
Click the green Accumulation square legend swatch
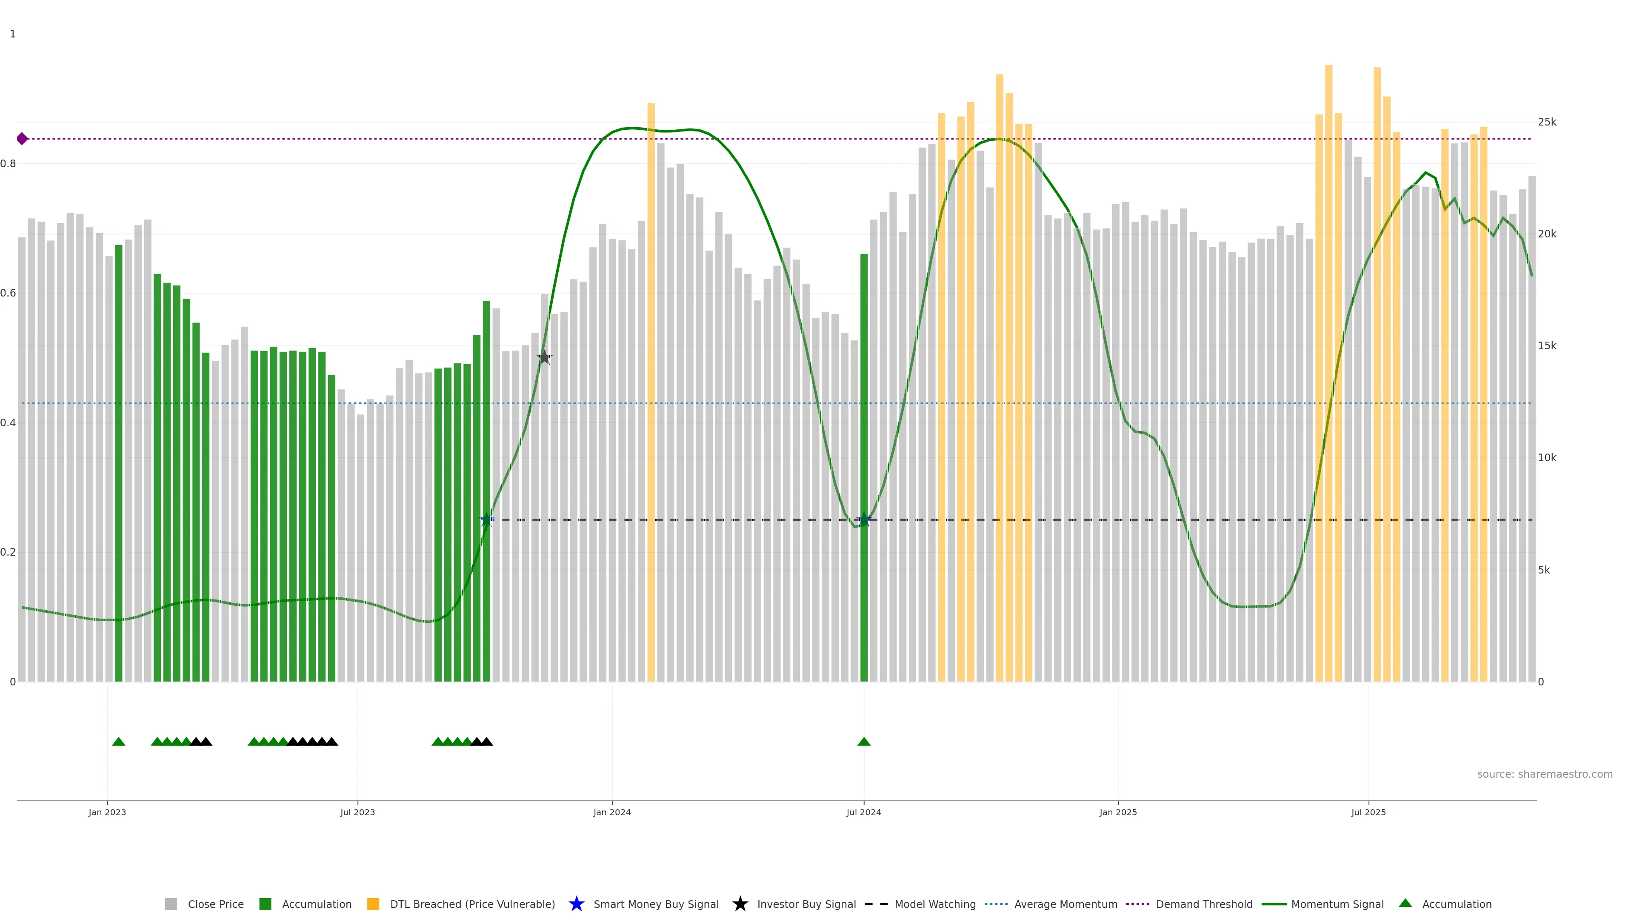click(x=265, y=905)
